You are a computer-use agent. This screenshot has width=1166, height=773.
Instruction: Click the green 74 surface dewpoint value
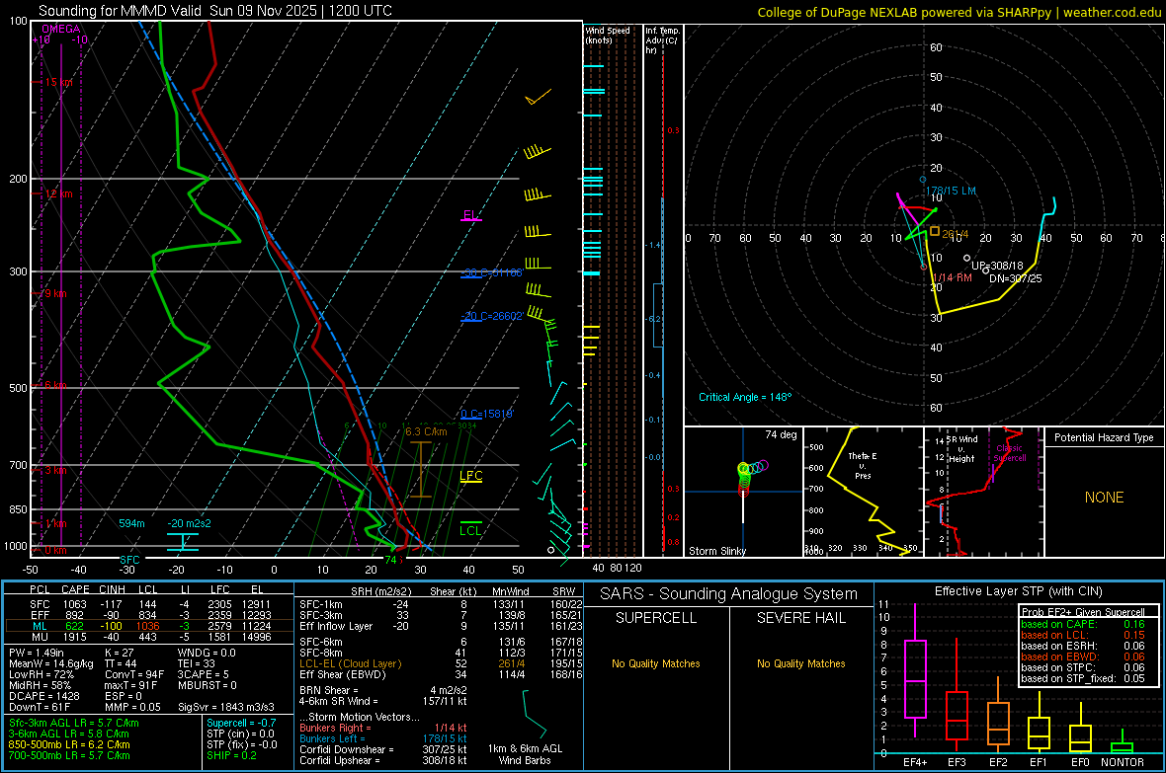(390, 560)
